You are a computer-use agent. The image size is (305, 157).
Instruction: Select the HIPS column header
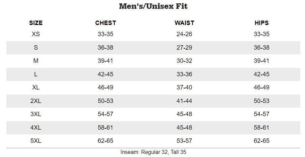click(261, 23)
